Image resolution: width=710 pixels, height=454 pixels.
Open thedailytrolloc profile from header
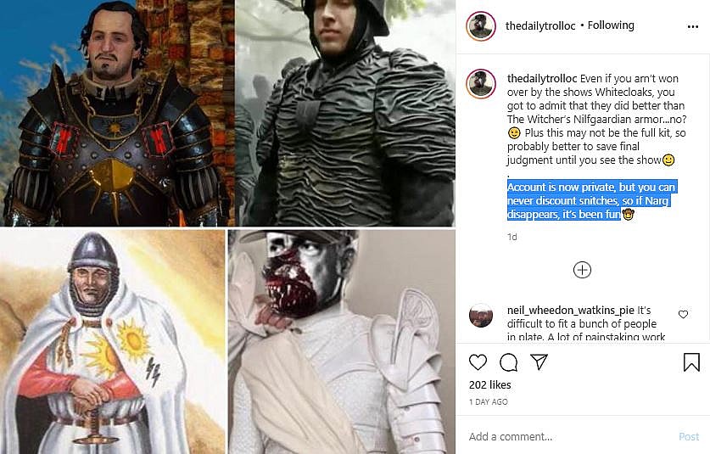point(540,25)
